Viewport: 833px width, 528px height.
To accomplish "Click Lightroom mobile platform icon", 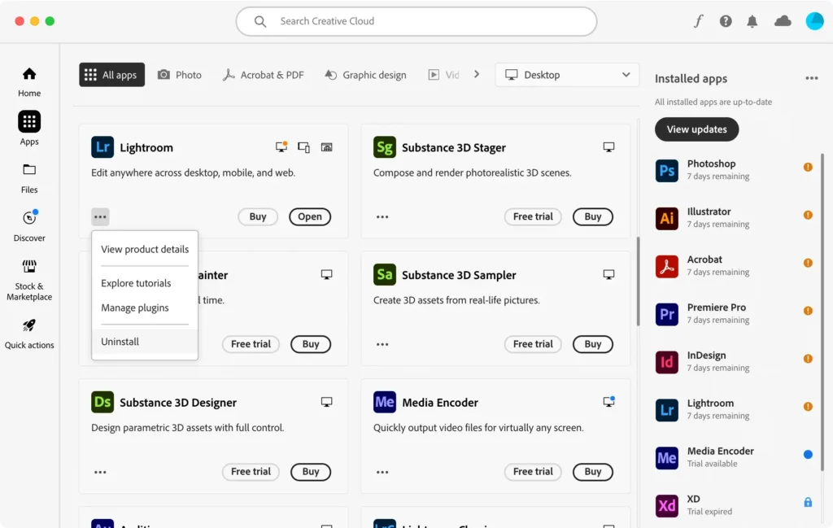I will coord(304,147).
